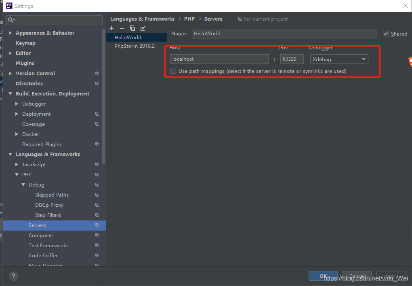Expand the JavaScript tree node

(x=17, y=165)
